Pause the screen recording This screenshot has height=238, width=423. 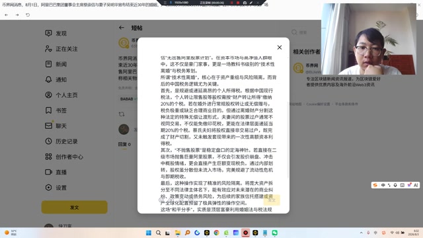(231, 3)
